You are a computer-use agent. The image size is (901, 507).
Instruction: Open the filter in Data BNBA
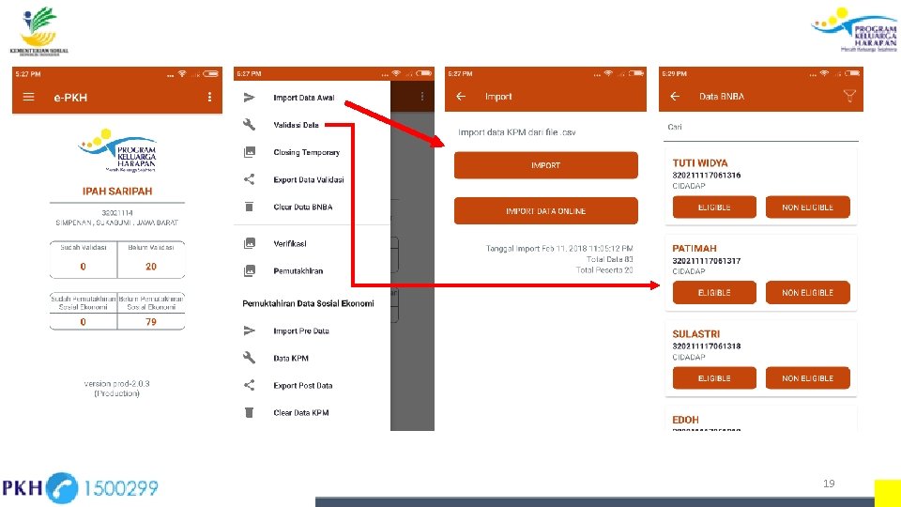pos(849,96)
